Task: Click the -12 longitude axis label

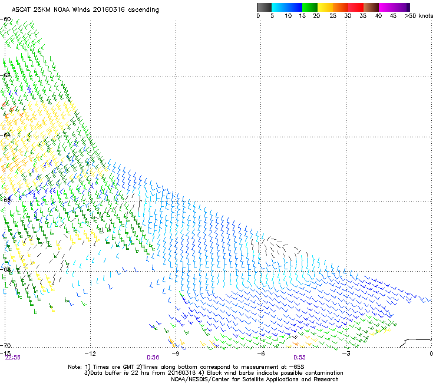Action: pos(90,354)
